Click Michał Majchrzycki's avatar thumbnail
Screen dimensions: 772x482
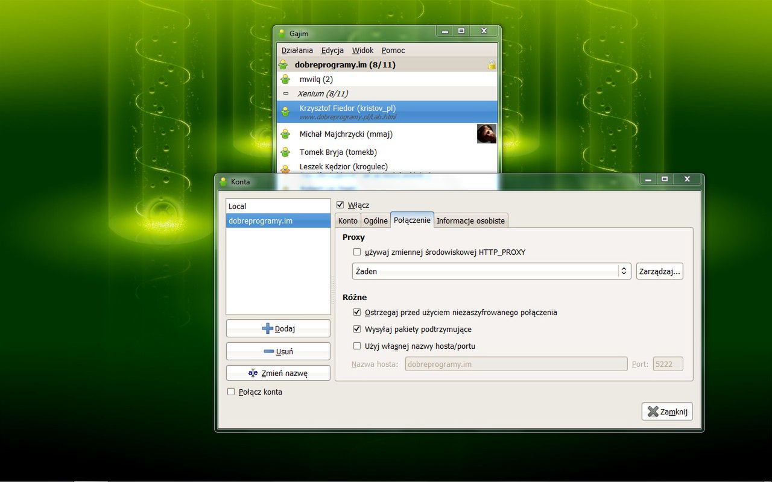tap(487, 134)
